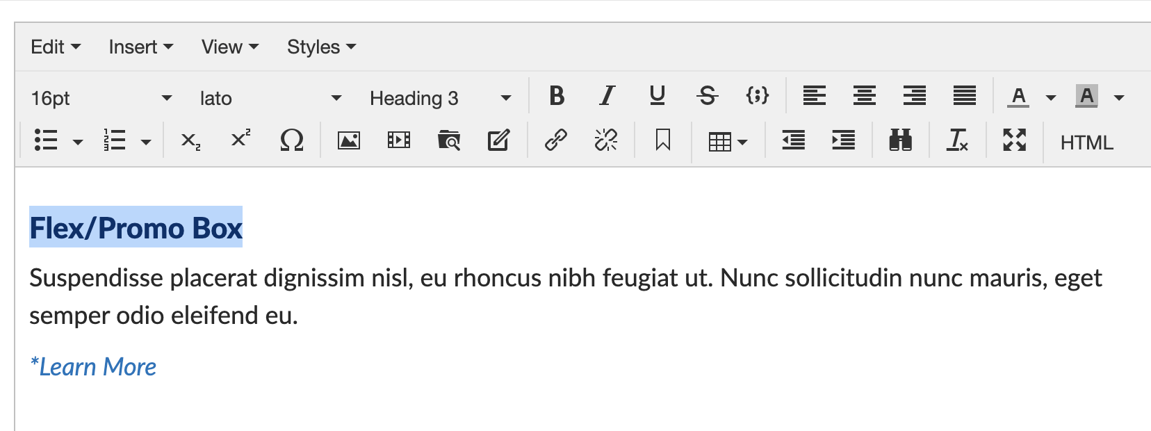Open the lato font family dropdown
Screen dimensions: 1151x431
point(270,98)
